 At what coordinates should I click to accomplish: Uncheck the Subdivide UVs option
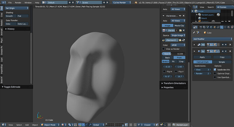[x=215, y=70]
